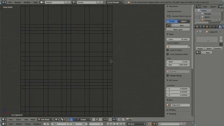The width and height of the screenshot is (224, 126).
Task: Open the Help menu
Action: click(x=35, y=2)
